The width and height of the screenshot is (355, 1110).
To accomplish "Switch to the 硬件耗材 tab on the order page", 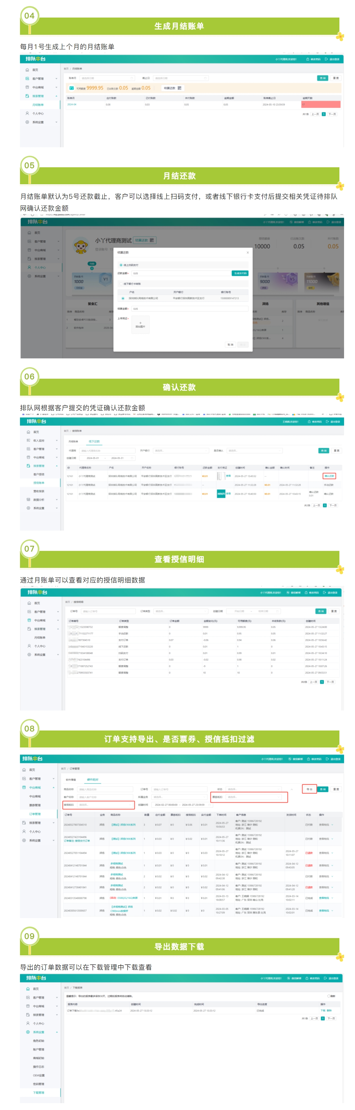I will (x=93, y=780).
